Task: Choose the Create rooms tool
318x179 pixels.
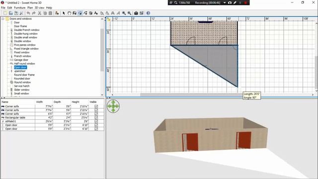Action: click(x=80, y=13)
